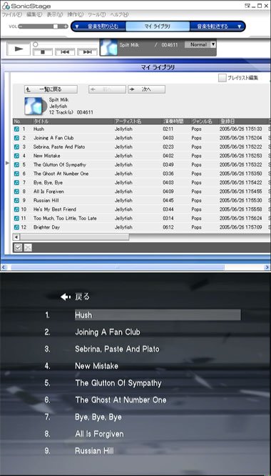Click the select-all checkmark icon below list
Viewport: 271px width, 476px height.
[x=18, y=248]
